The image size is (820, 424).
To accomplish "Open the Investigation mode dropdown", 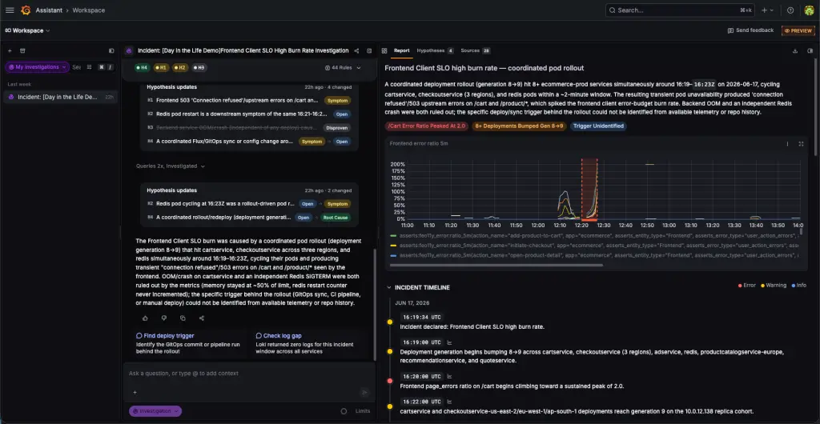I will click(155, 411).
